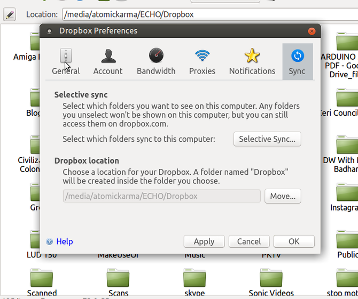Cancel the Dropbox Preferences dialog

[249, 241]
